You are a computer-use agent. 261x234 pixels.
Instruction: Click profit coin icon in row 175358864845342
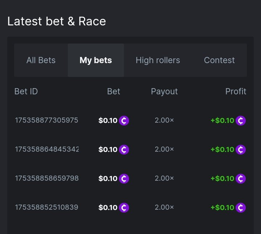pyautogui.click(x=241, y=149)
